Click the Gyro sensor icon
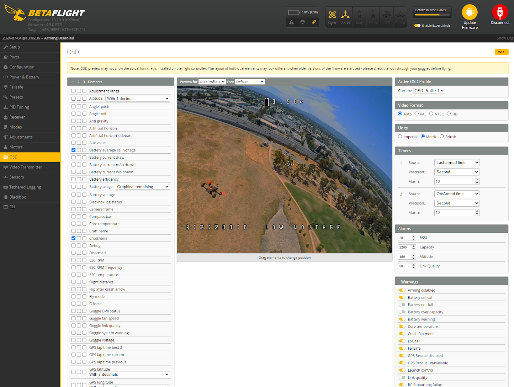The width and height of the screenshot is (514, 387). (x=332, y=15)
